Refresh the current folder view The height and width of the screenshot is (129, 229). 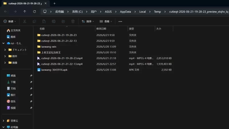[x=34, y=11]
